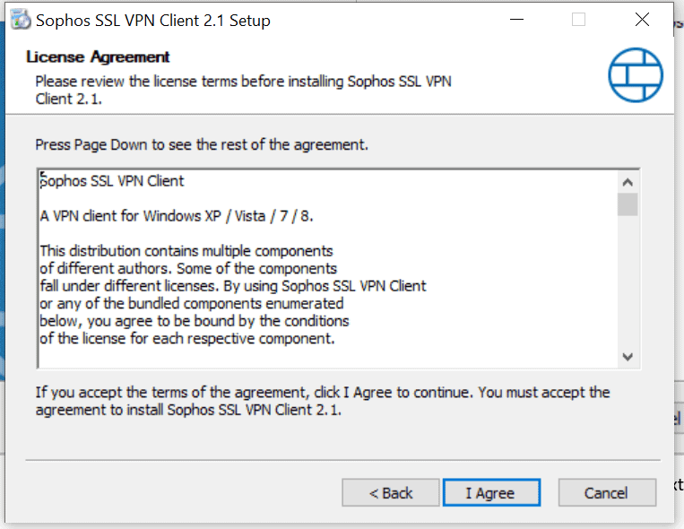Open the installer icon system menu
This screenshot has height=529, width=684.
click(x=21, y=20)
